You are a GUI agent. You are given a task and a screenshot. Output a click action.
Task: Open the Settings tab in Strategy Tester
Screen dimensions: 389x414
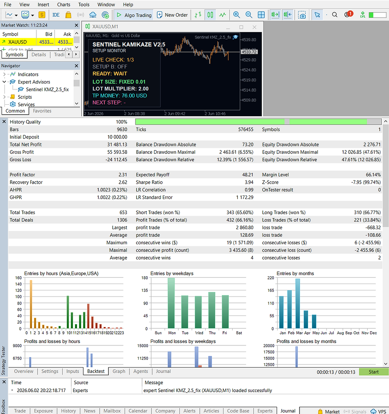pyautogui.click(x=50, y=371)
